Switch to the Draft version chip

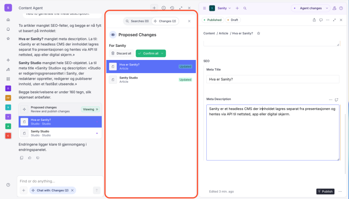(233, 20)
